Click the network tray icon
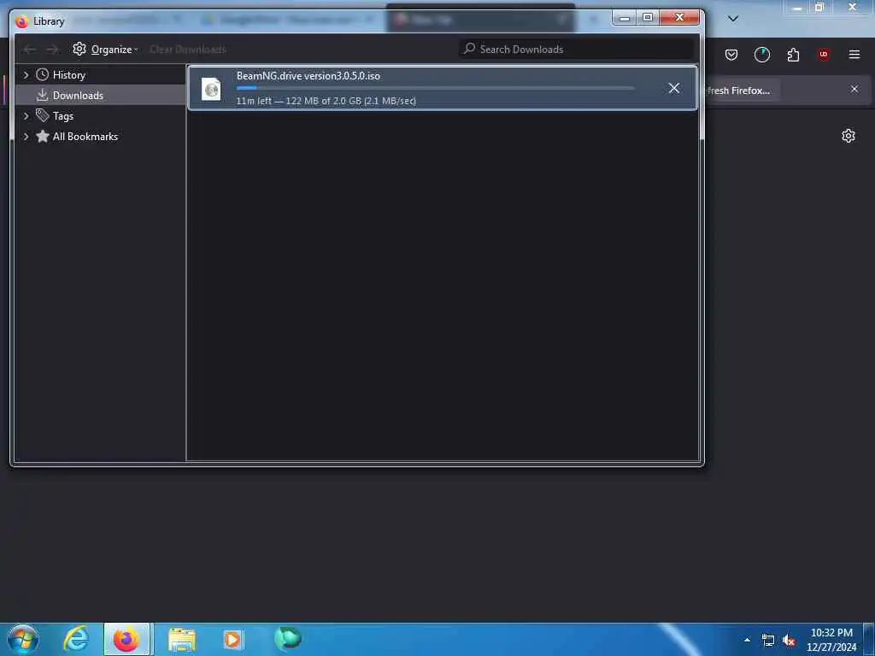Image resolution: width=875 pixels, height=656 pixels. click(x=768, y=641)
